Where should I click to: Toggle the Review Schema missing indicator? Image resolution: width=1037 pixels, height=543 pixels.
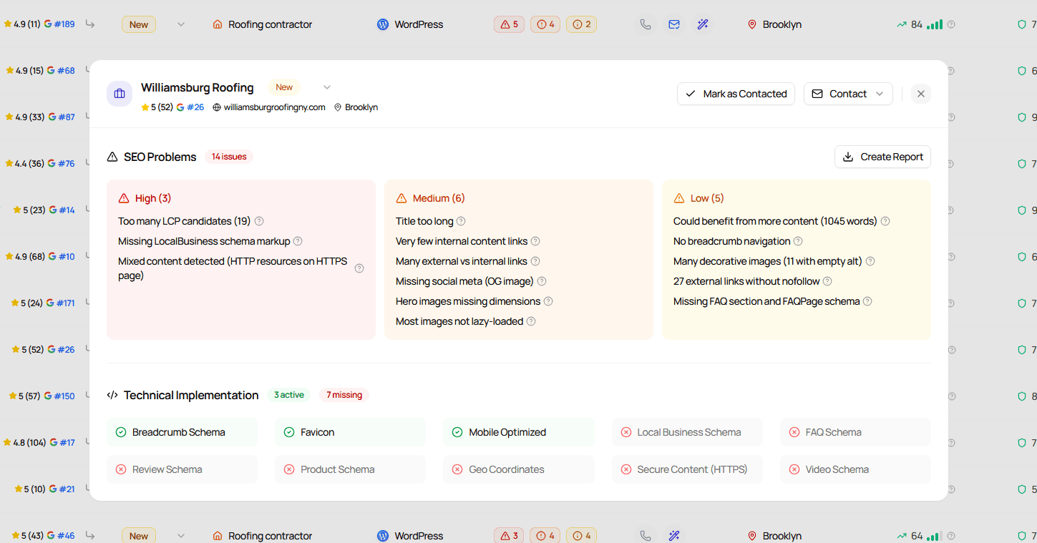pos(122,469)
